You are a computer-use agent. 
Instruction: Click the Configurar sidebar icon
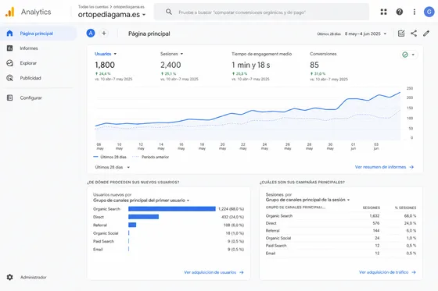pos(9,98)
